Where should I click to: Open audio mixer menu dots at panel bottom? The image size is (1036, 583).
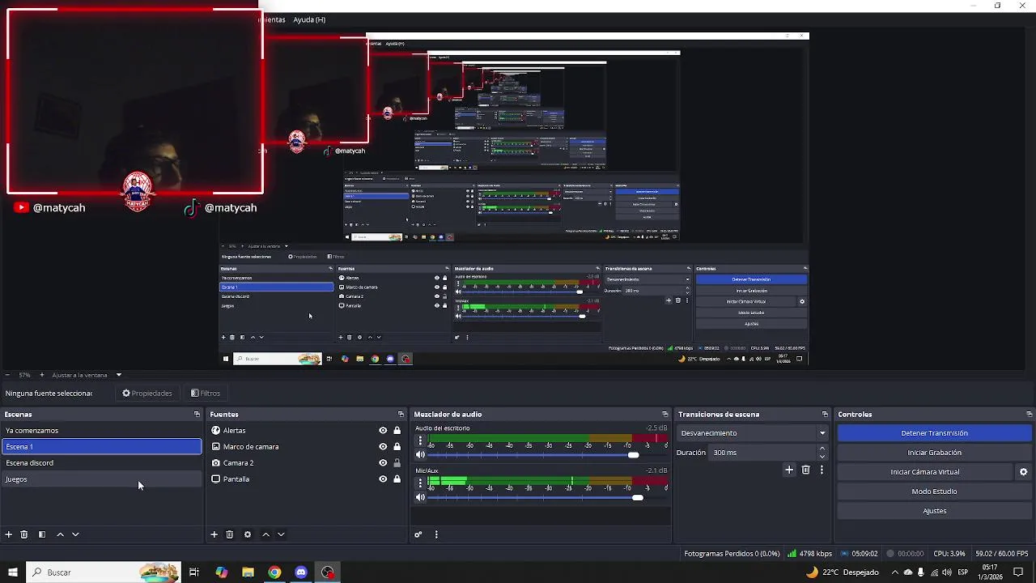point(436,534)
